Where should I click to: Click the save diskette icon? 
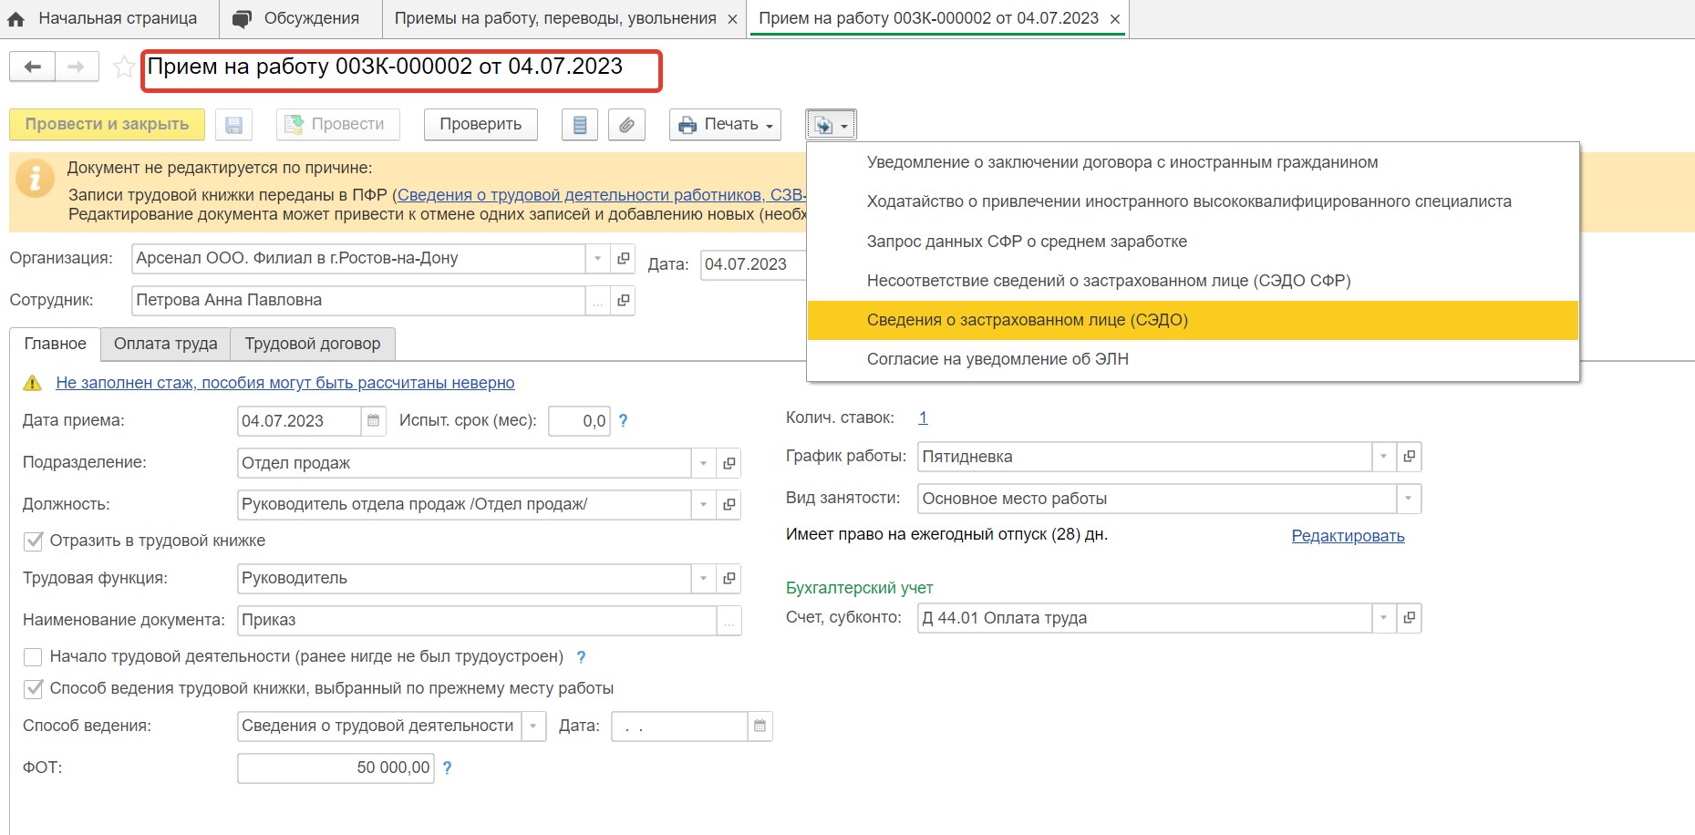coord(233,125)
